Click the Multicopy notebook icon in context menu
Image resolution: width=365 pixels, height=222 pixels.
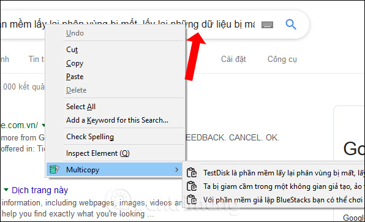point(55,169)
